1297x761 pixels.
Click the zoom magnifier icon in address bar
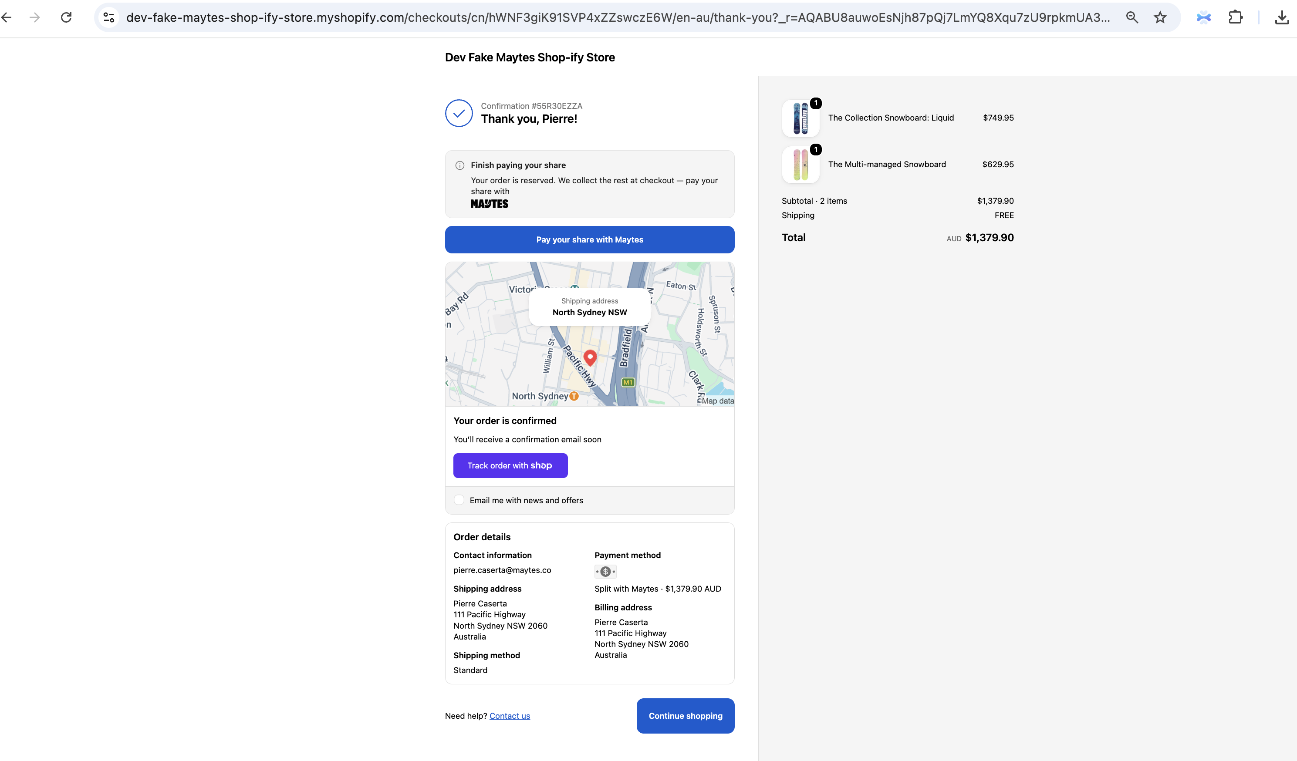point(1132,17)
